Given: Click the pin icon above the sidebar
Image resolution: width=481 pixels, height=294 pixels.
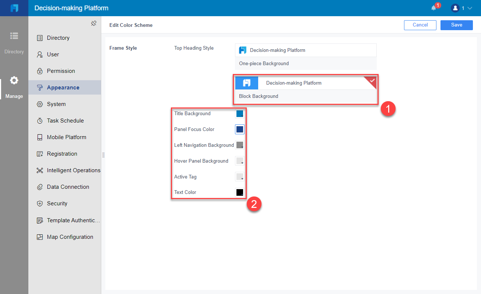Looking at the screenshot, I should 94,23.
